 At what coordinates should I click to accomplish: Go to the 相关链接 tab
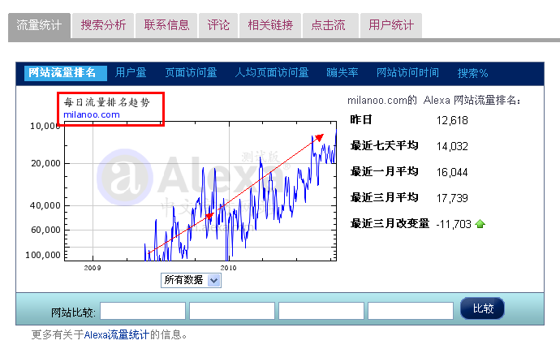point(271,25)
